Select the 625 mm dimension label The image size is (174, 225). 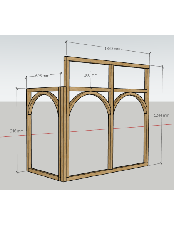pyautogui.click(x=42, y=76)
